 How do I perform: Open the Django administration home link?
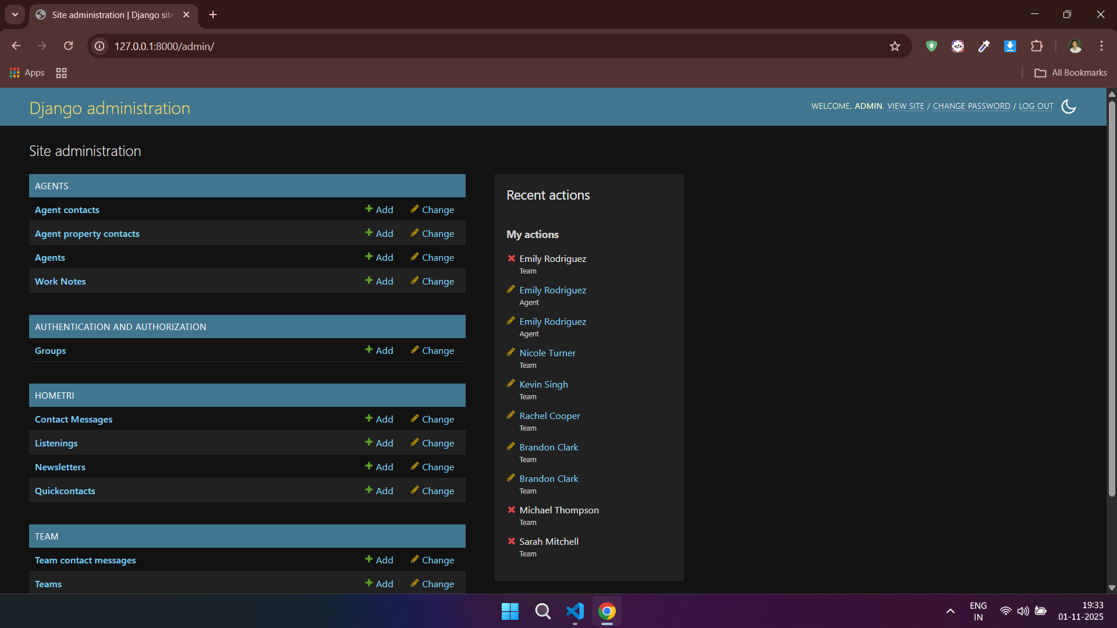coord(109,108)
